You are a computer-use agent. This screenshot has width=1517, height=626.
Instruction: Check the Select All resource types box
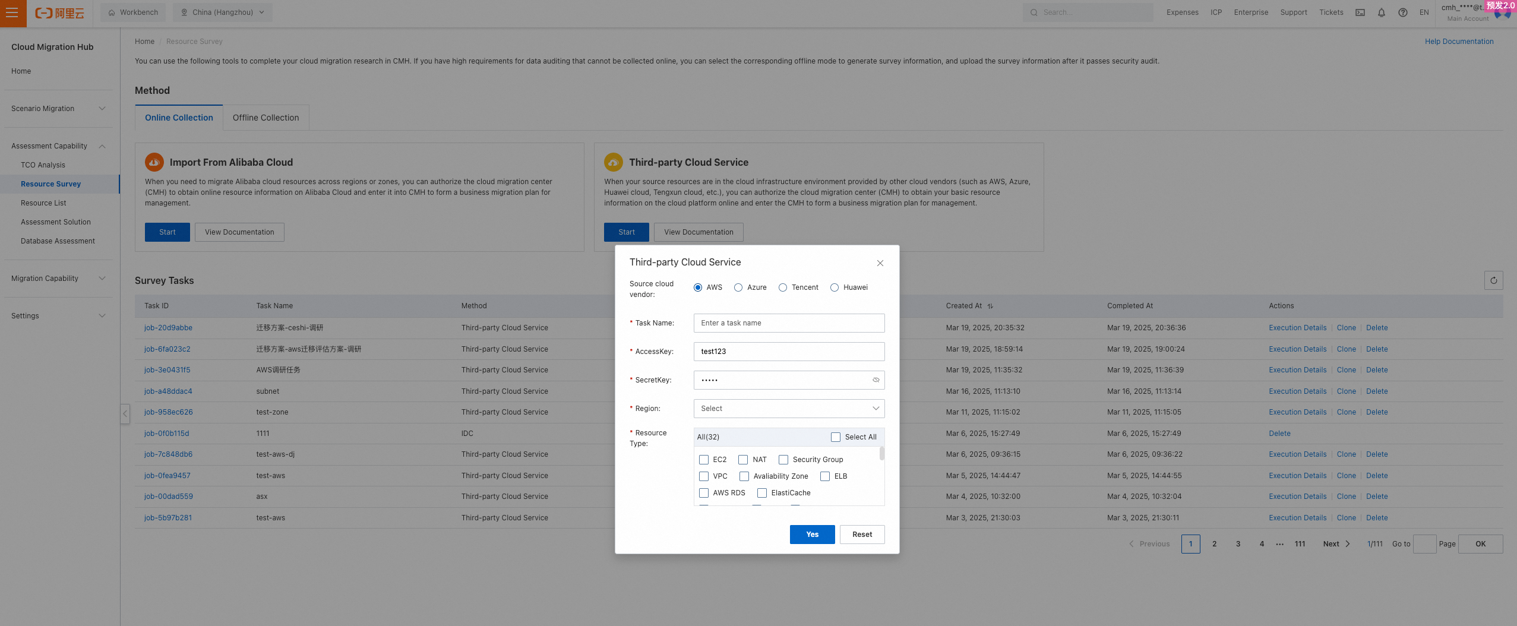pyautogui.click(x=836, y=437)
